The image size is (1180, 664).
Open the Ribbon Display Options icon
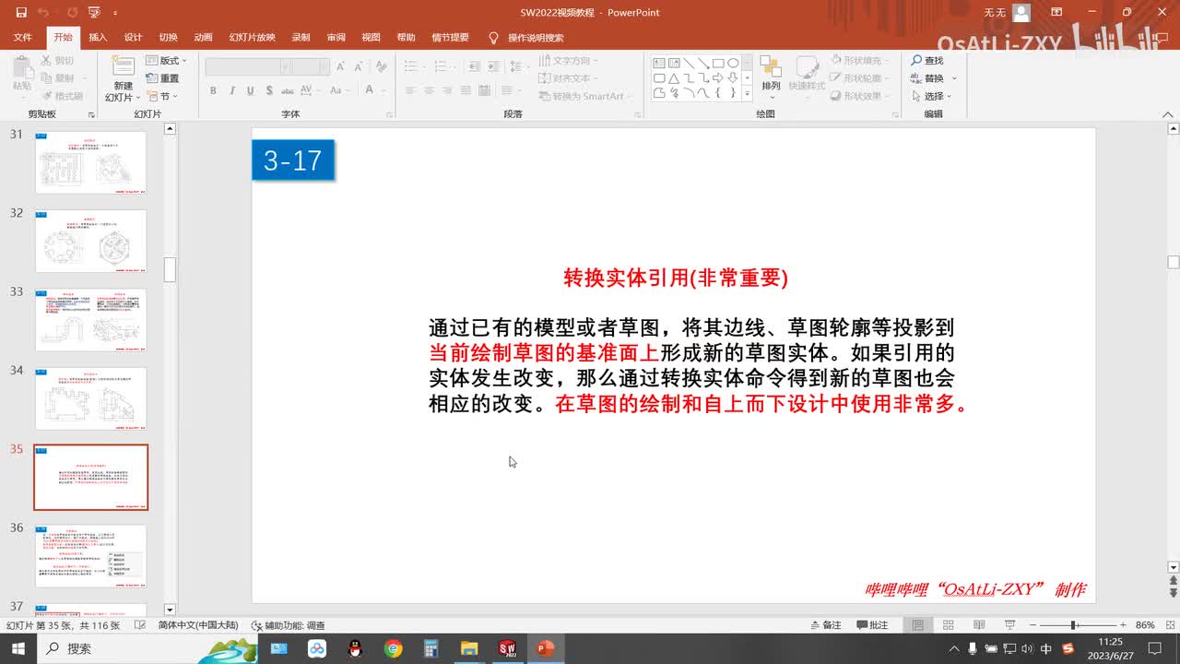[1058, 12]
